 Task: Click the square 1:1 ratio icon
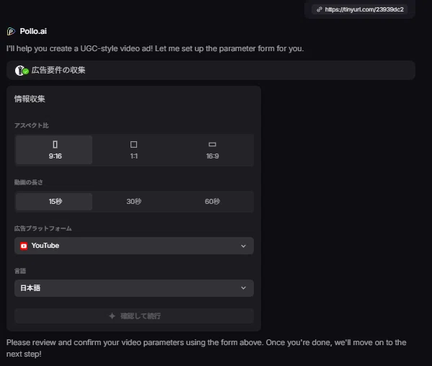point(133,145)
